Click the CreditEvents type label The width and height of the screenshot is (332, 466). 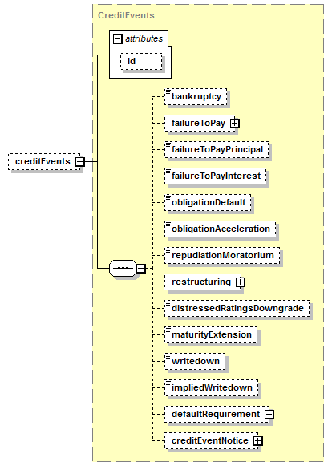coord(126,15)
